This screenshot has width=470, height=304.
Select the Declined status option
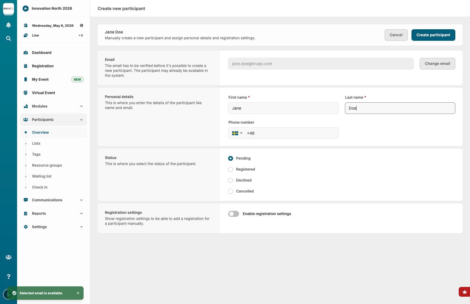231,180
